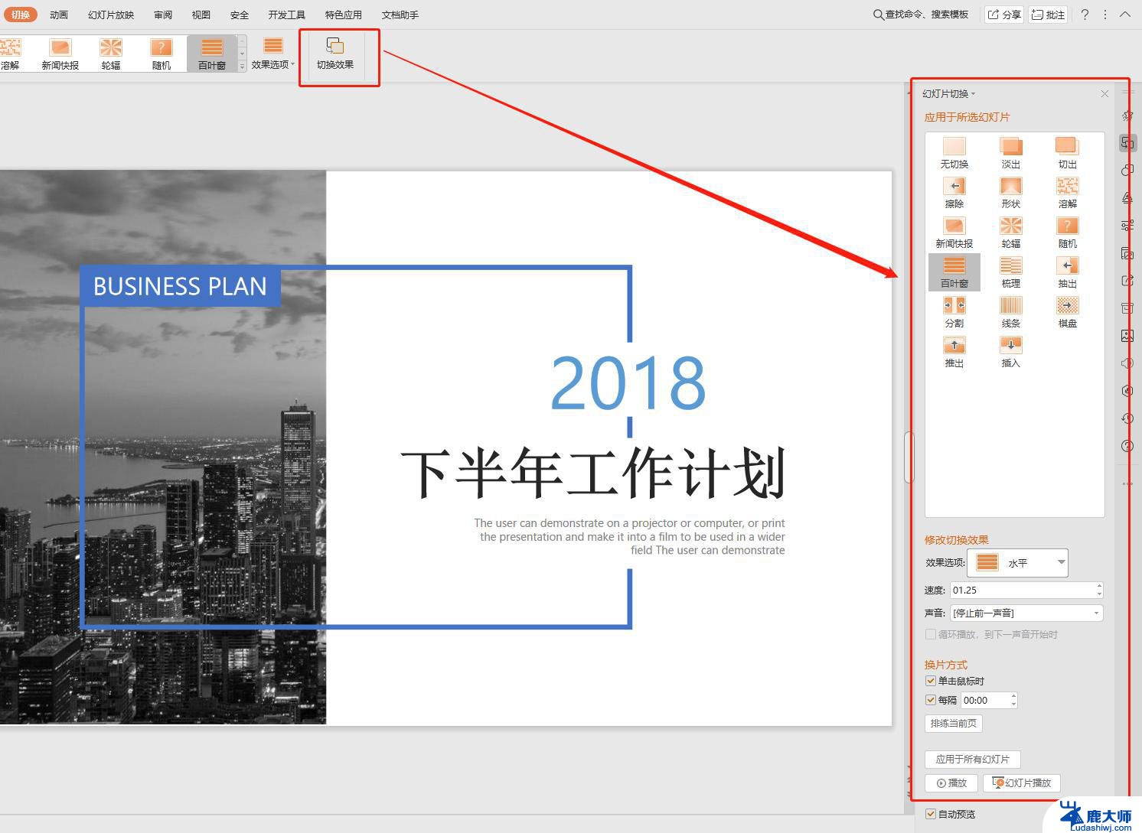Select the 插入 insert transition

[1010, 352]
